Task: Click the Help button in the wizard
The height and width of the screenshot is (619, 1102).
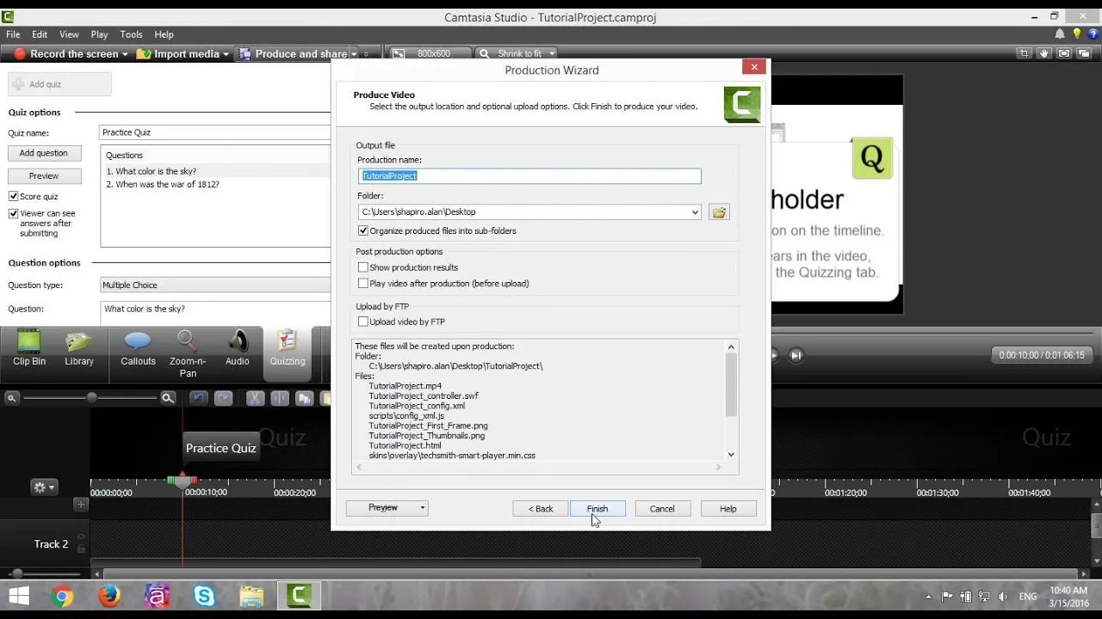Action: pyautogui.click(x=728, y=509)
